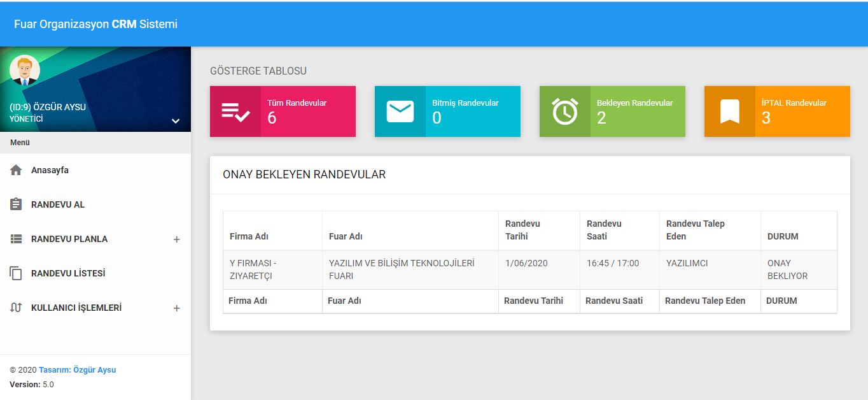Expand KULLANICI İŞLEMLERİ submenu with plus sign

coord(177,308)
